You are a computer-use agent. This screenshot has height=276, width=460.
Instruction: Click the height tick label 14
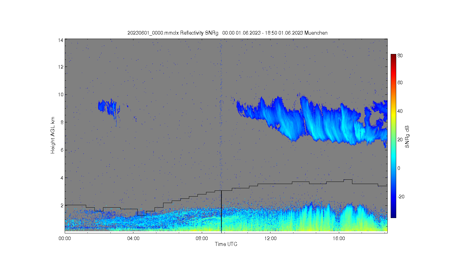[61, 40]
